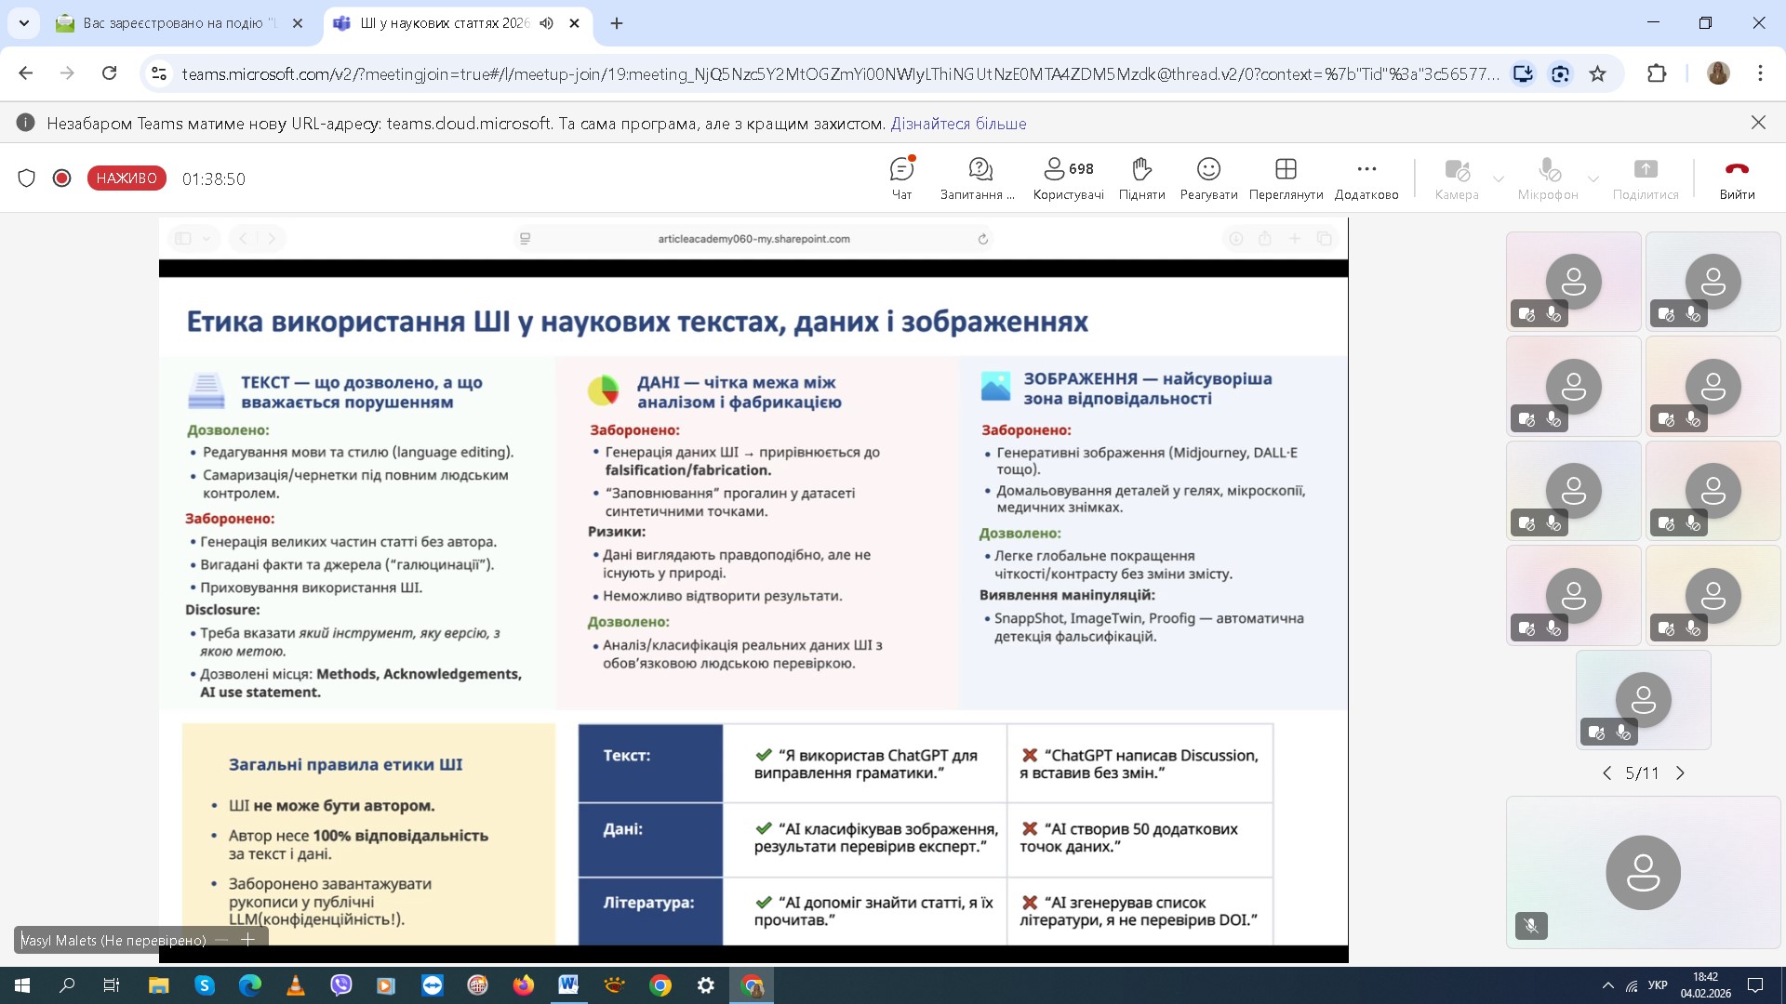
Task: Toggle tab audio mute speaker icon
Action: pos(546,23)
